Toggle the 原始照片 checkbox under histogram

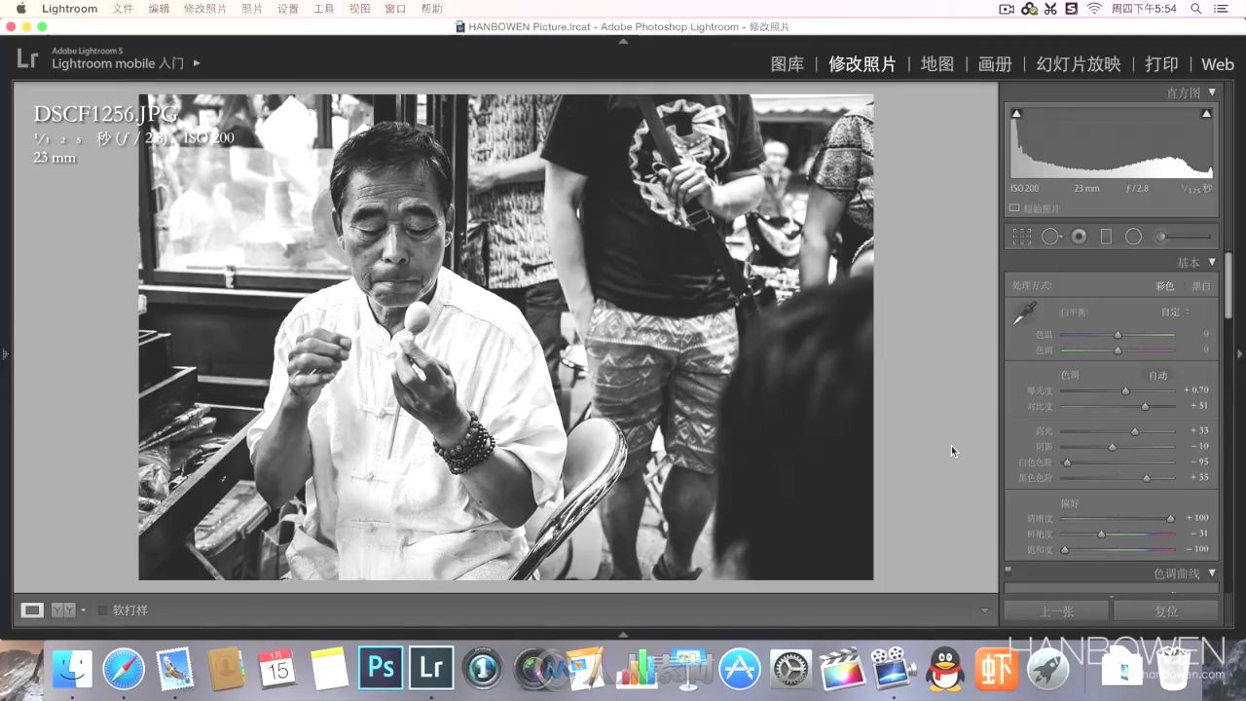(x=1013, y=208)
